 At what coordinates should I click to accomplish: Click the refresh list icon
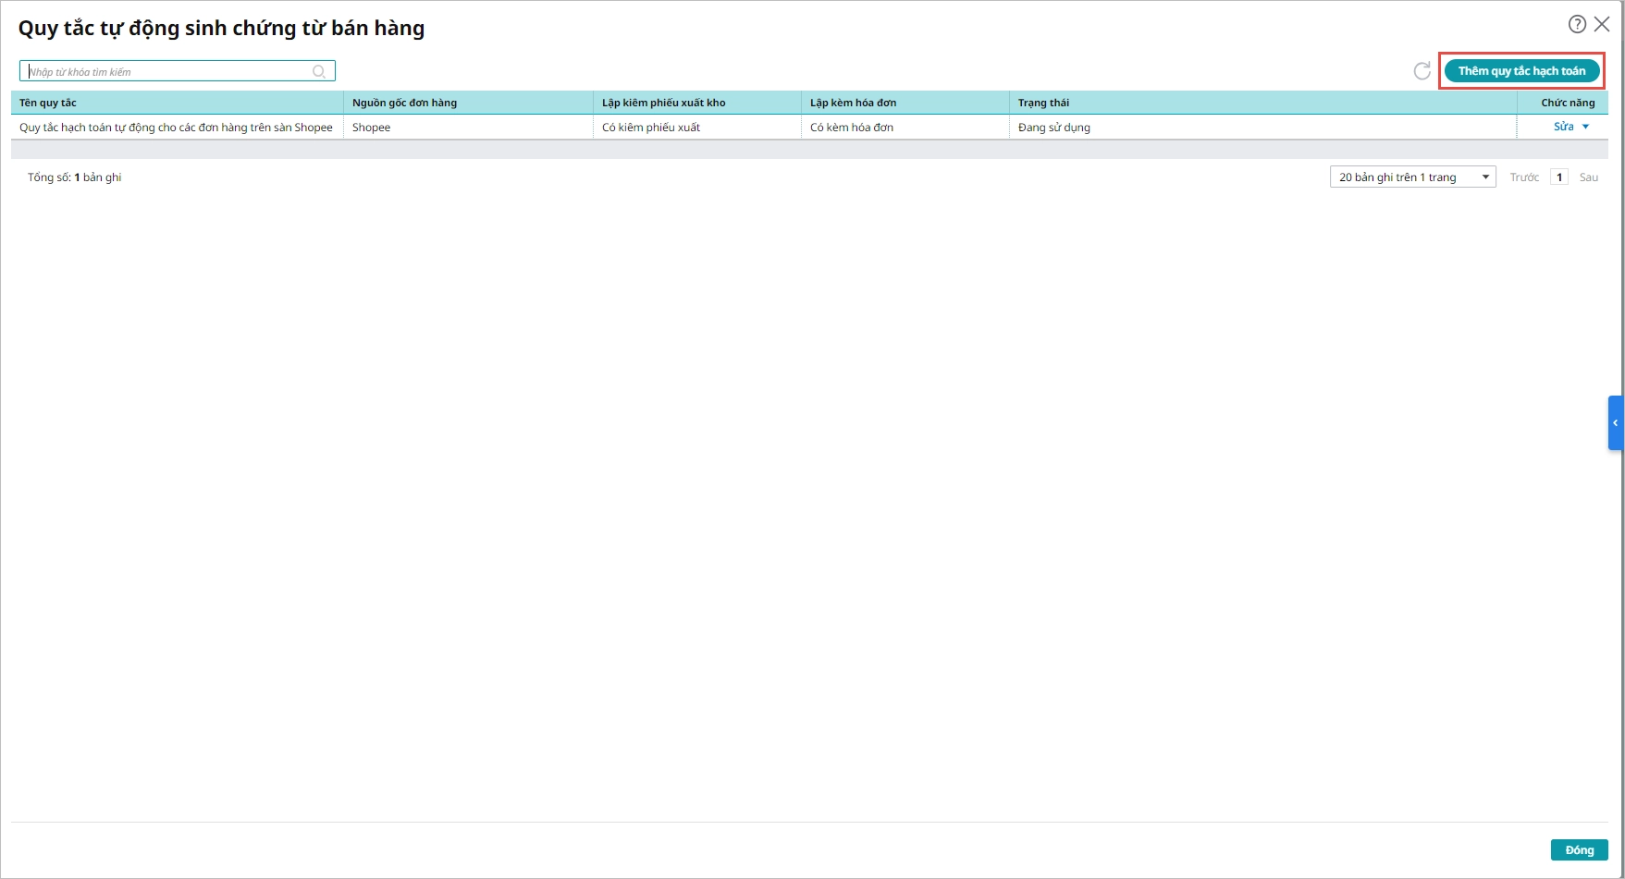(1422, 71)
